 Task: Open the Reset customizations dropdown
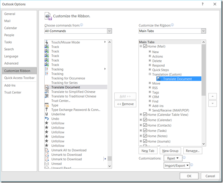pos(173,158)
